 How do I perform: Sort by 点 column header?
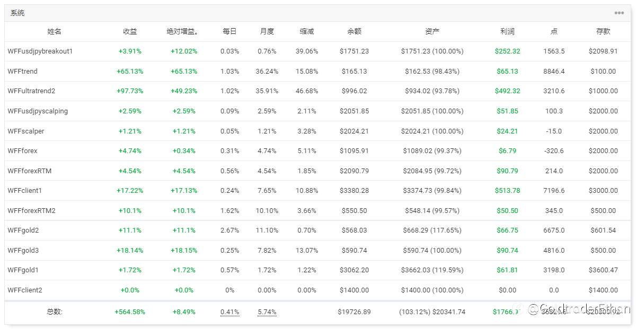(554, 32)
